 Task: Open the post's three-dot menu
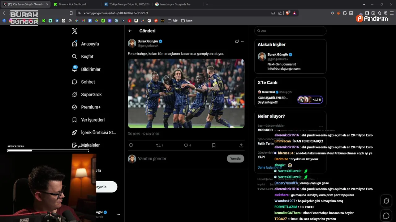(x=243, y=41)
